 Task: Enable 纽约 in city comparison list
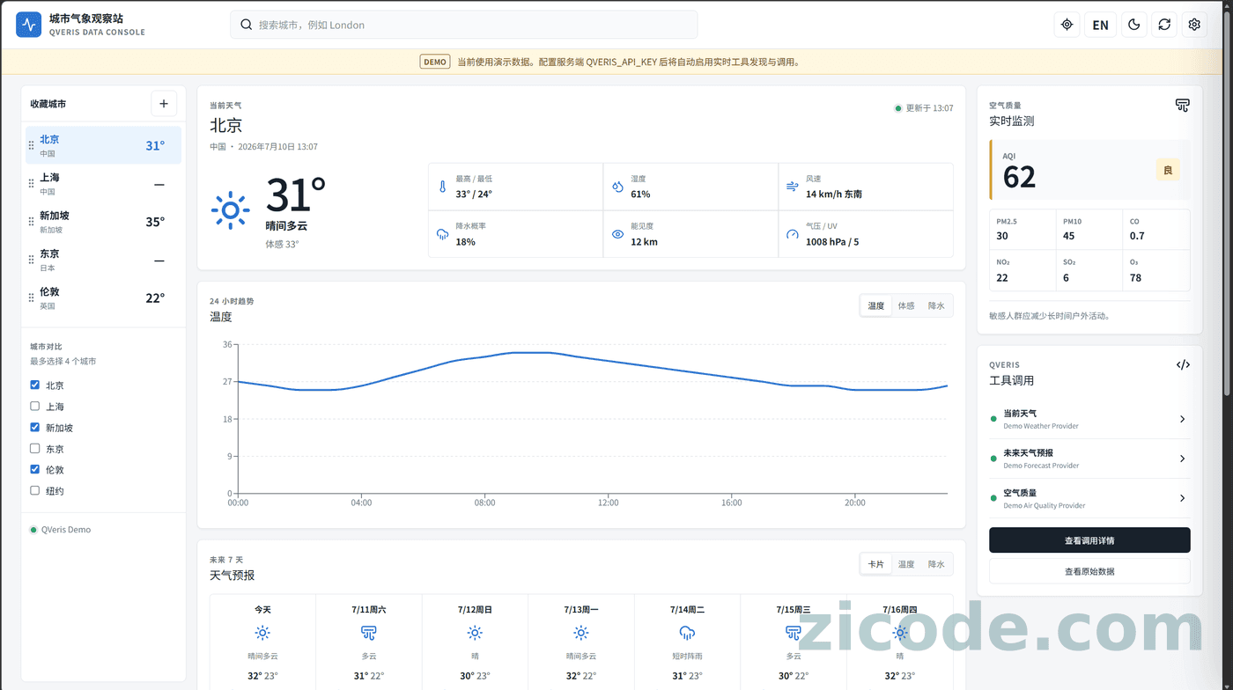35,490
